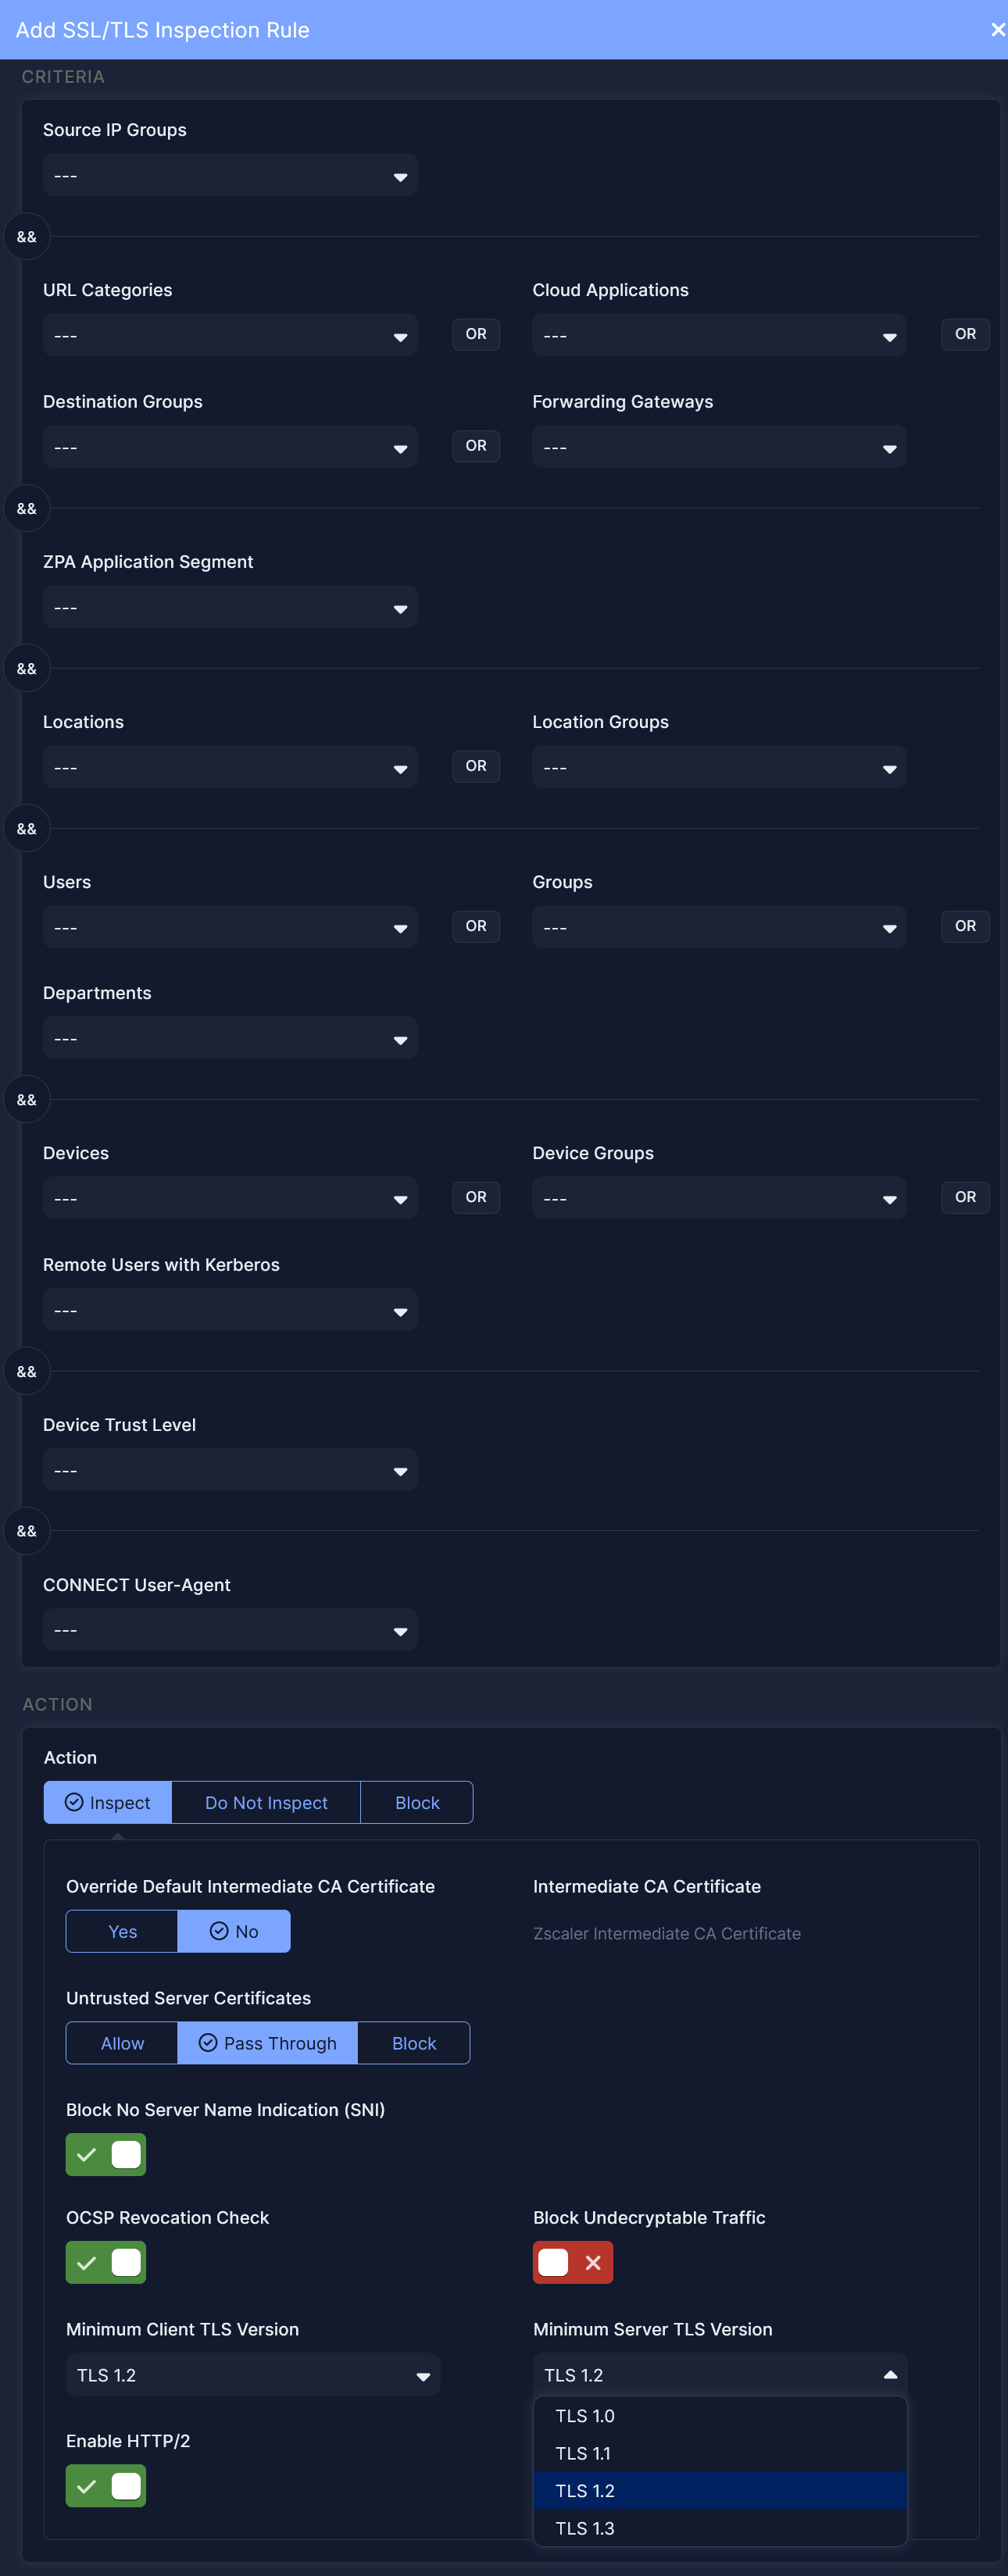Image resolution: width=1008 pixels, height=2576 pixels.
Task: Open the Cloud Applications dropdown
Action: (x=719, y=335)
